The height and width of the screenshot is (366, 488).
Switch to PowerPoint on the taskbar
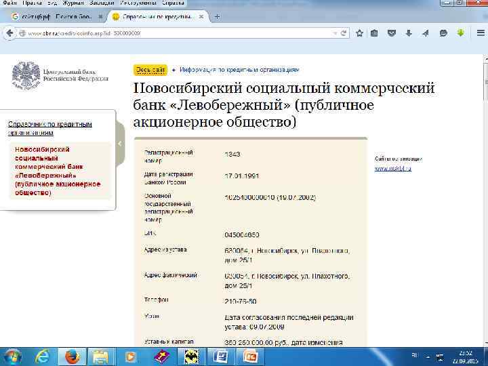point(250,357)
